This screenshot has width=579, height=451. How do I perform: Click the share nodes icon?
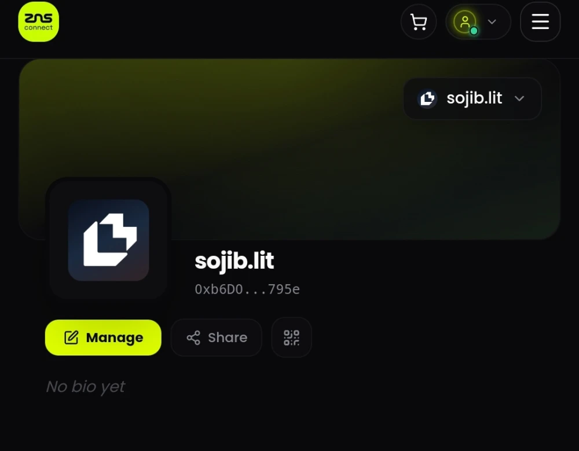(193, 338)
